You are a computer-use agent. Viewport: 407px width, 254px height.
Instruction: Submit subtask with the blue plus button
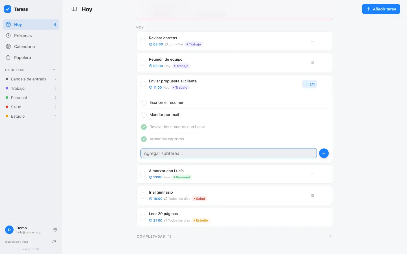324,153
